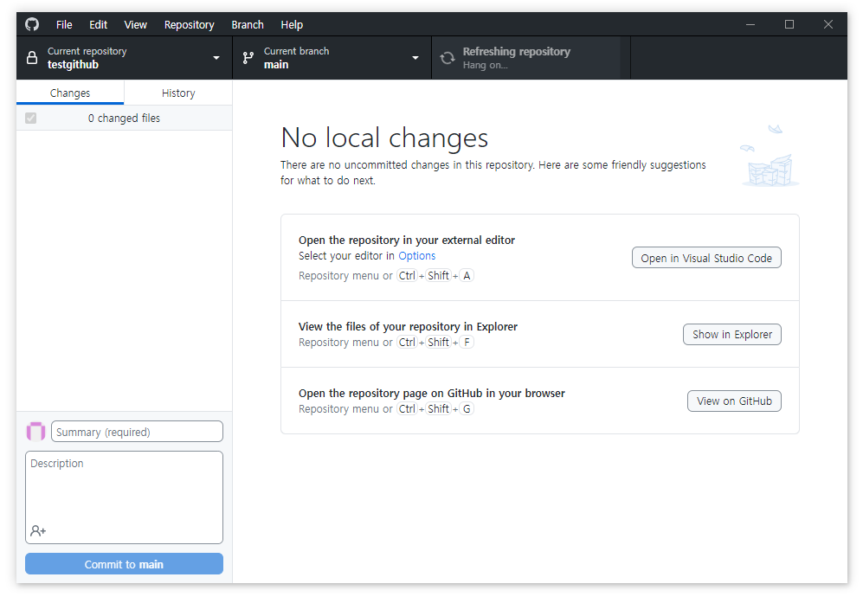Click the lock icon beside Current repository
This screenshot has height=603, width=863.
click(33, 58)
